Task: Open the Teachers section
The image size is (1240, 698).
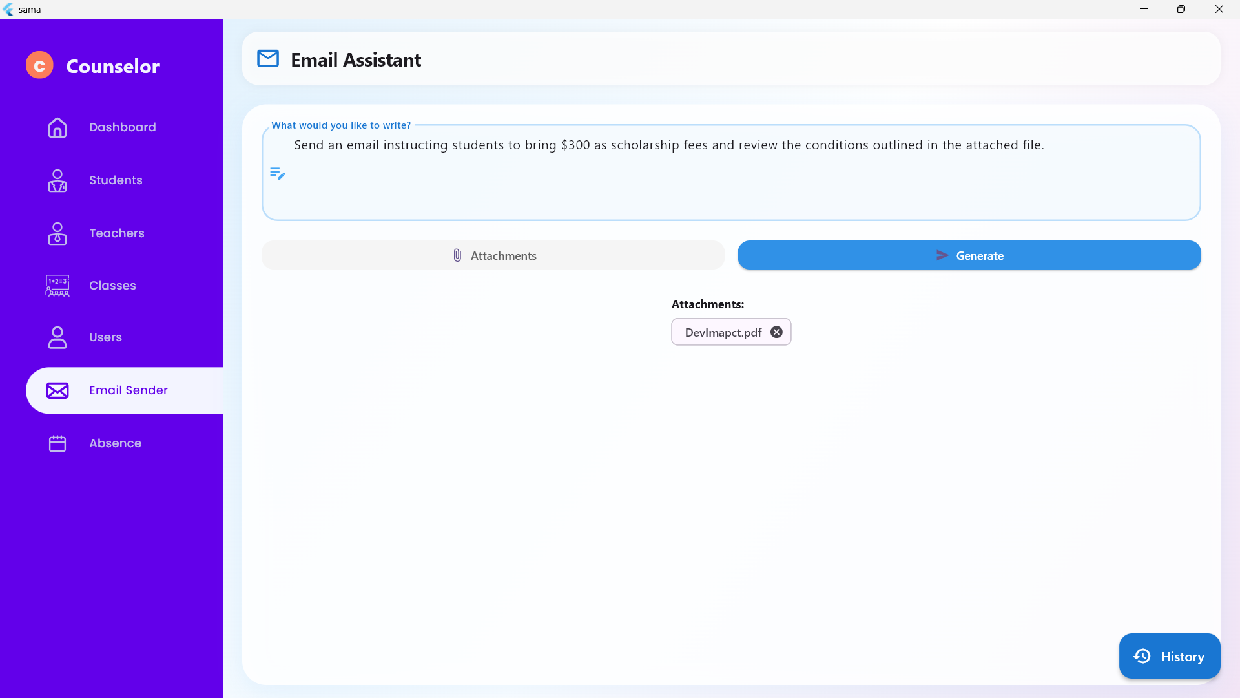Action: click(117, 233)
